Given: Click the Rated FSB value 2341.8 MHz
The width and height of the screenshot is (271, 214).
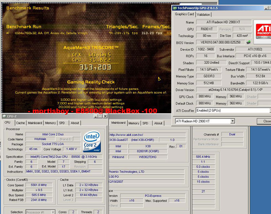Looking at the screenshot, I should click(39, 200).
